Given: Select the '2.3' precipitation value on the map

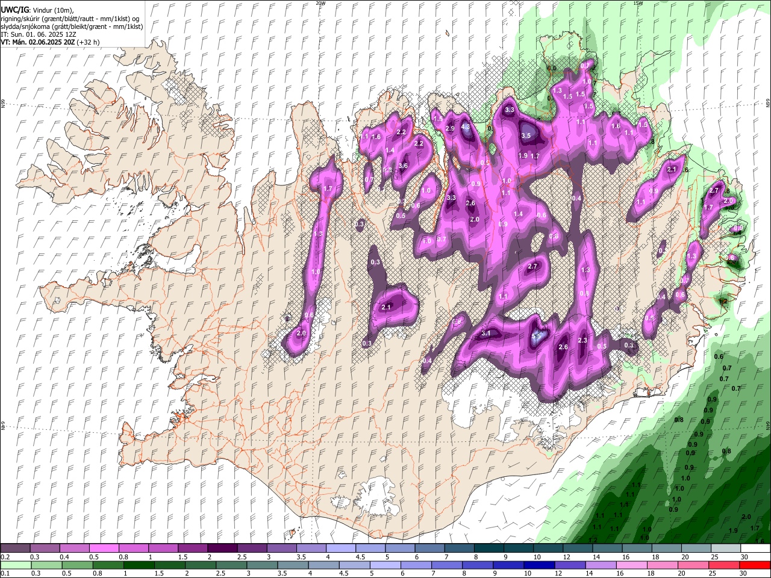Looking at the screenshot, I should tap(582, 341).
